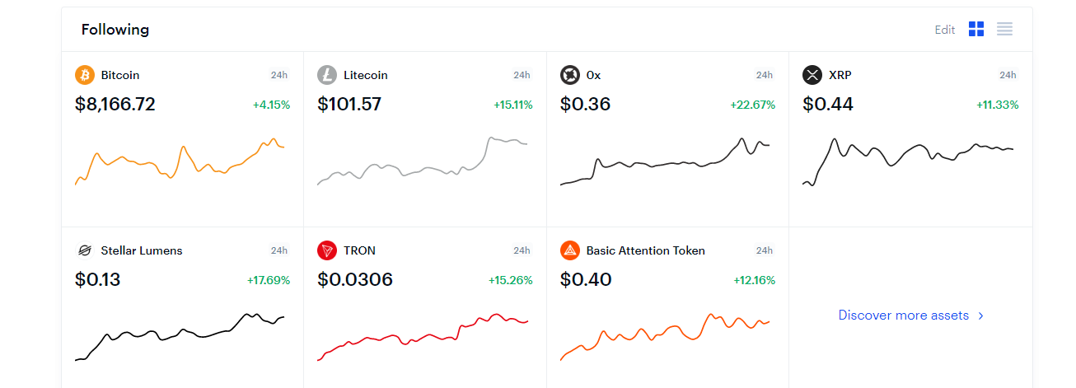Click the red TRON logo icon
The width and height of the screenshot is (1076, 388).
pos(327,250)
